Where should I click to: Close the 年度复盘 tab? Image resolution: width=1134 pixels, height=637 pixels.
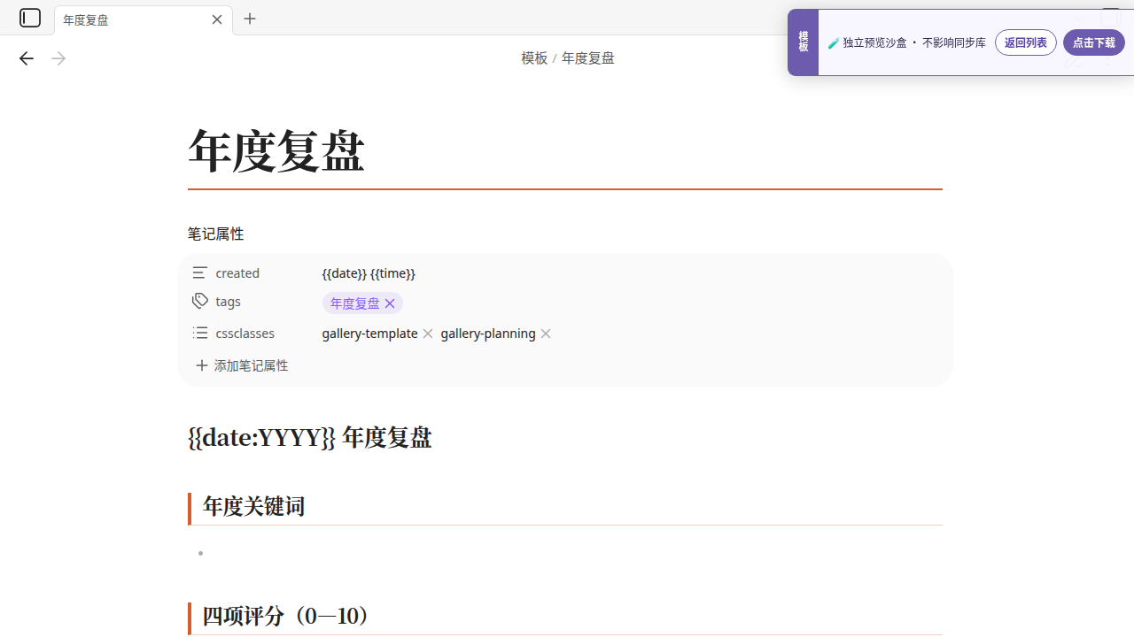click(x=217, y=19)
